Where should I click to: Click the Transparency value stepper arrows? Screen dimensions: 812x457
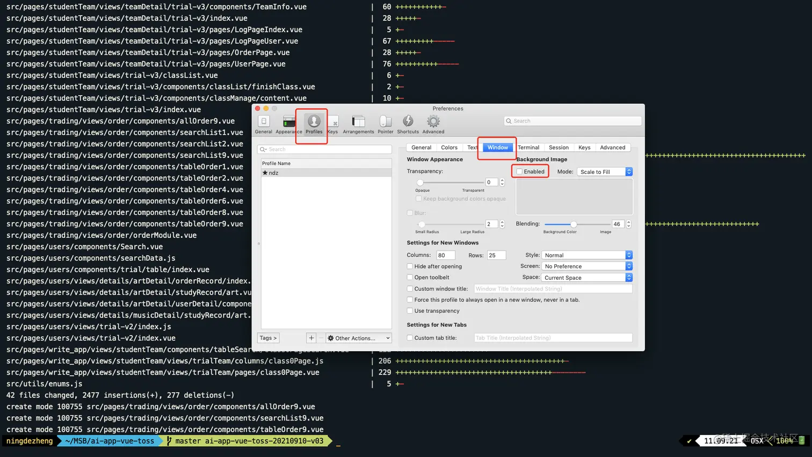(x=502, y=183)
